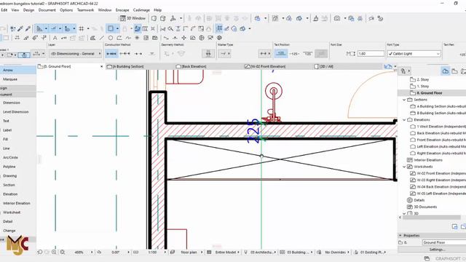Open the Font Type dropdown Calibri Light
This screenshot has width=466, height=262.
pyautogui.click(x=414, y=54)
